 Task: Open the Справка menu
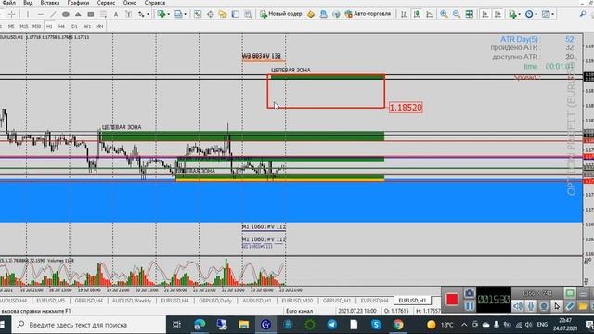[x=155, y=3]
